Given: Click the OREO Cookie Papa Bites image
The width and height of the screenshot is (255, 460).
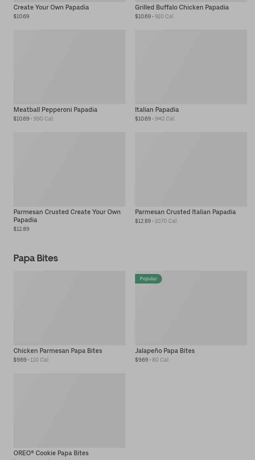Looking at the screenshot, I should point(69,410).
